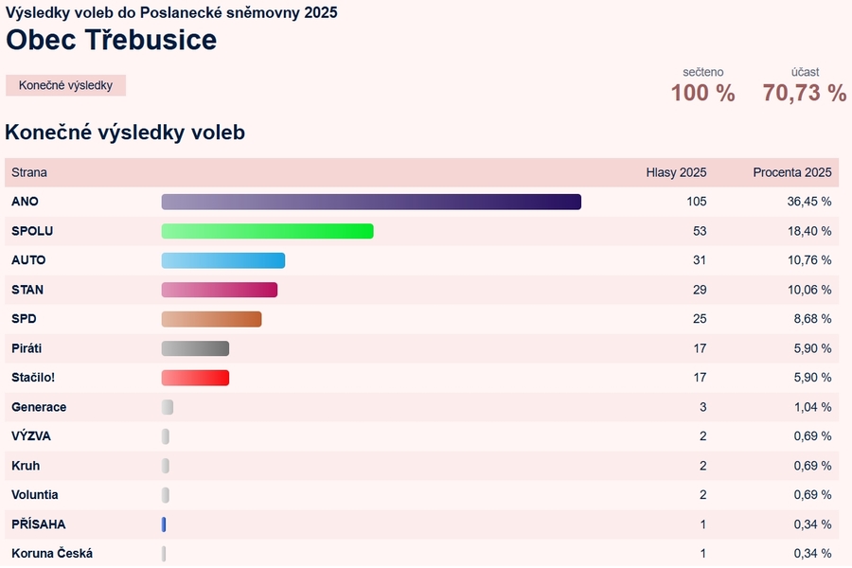
Task: Click the magenta STAN result bar
Action: (219, 290)
